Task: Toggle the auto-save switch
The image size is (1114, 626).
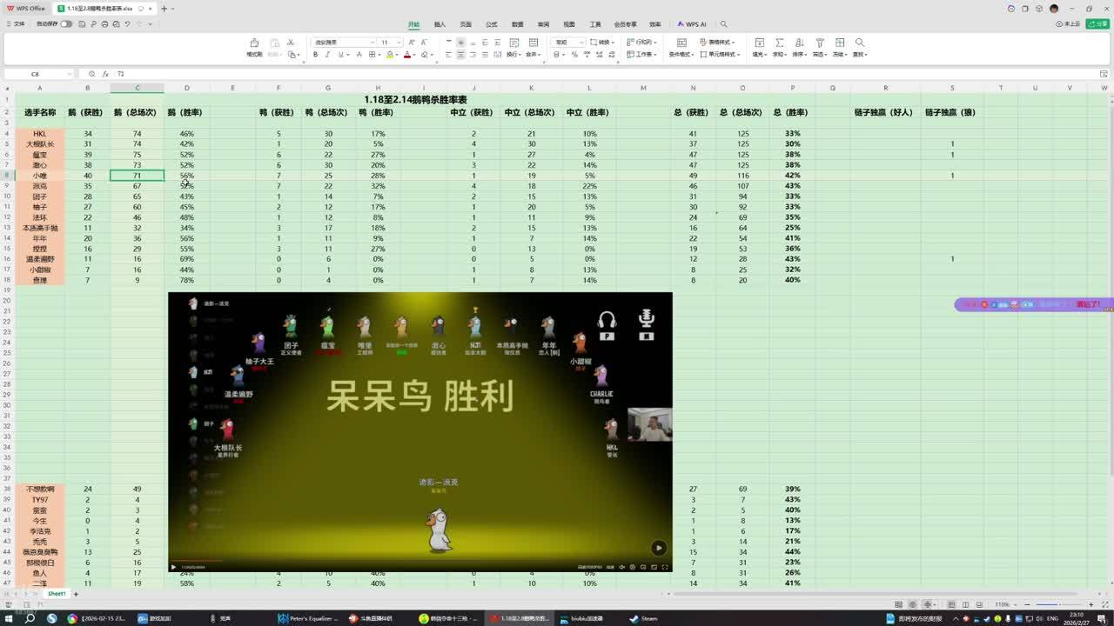Action: pyautogui.click(x=65, y=24)
